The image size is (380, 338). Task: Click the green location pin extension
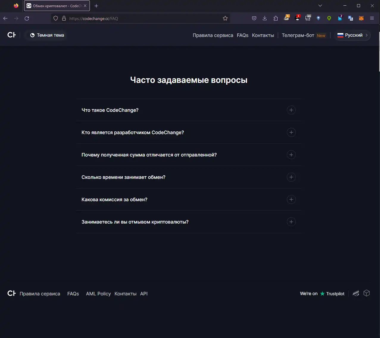coord(329,18)
